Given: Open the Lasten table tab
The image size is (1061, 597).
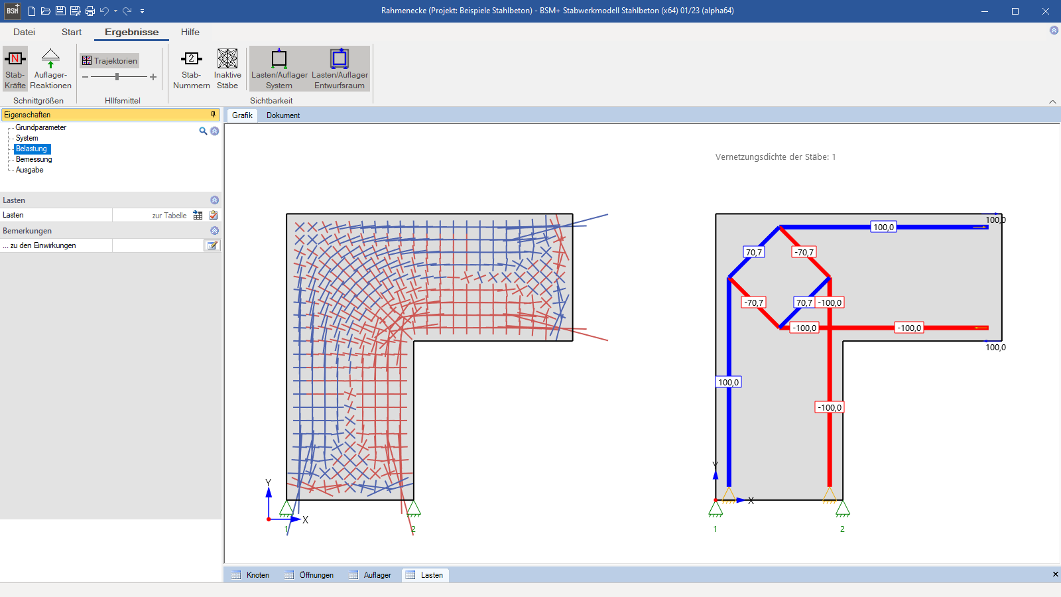Looking at the screenshot, I should pos(425,575).
